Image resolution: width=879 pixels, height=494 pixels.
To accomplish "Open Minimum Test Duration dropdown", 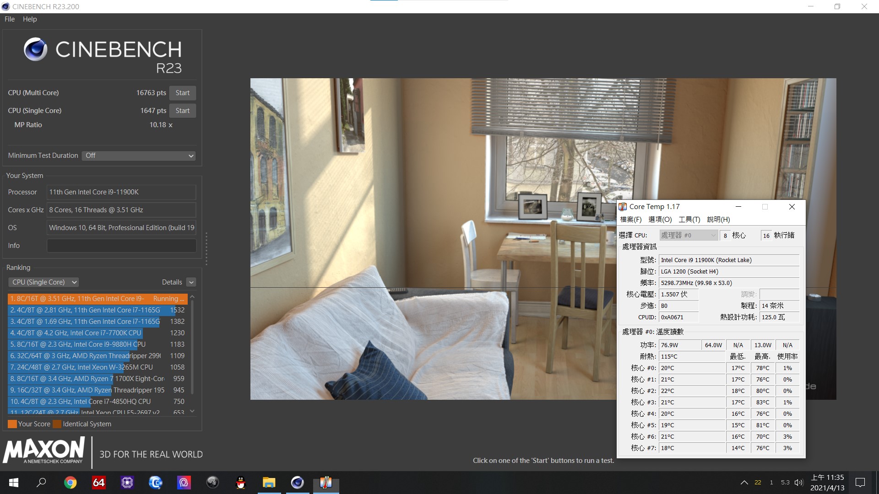I will click(139, 156).
